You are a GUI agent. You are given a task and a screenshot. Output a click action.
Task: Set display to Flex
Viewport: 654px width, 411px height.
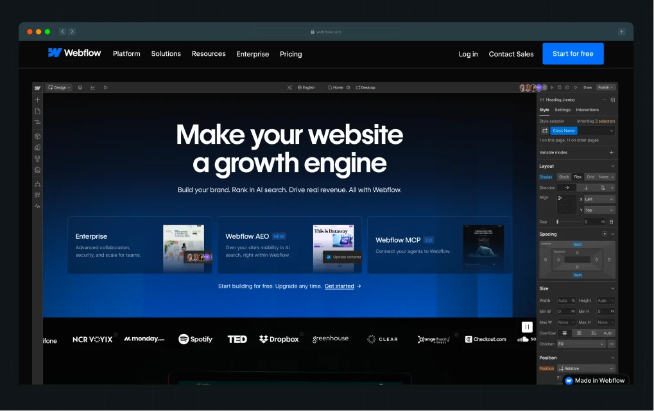tap(578, 177)
